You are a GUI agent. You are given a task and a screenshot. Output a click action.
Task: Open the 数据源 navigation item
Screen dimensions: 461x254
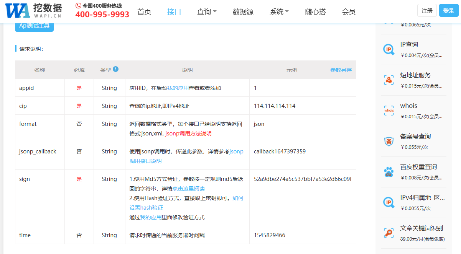click(x=243, y=11)
